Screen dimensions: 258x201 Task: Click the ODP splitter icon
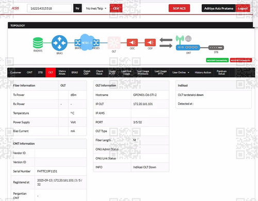coord(150,42)
